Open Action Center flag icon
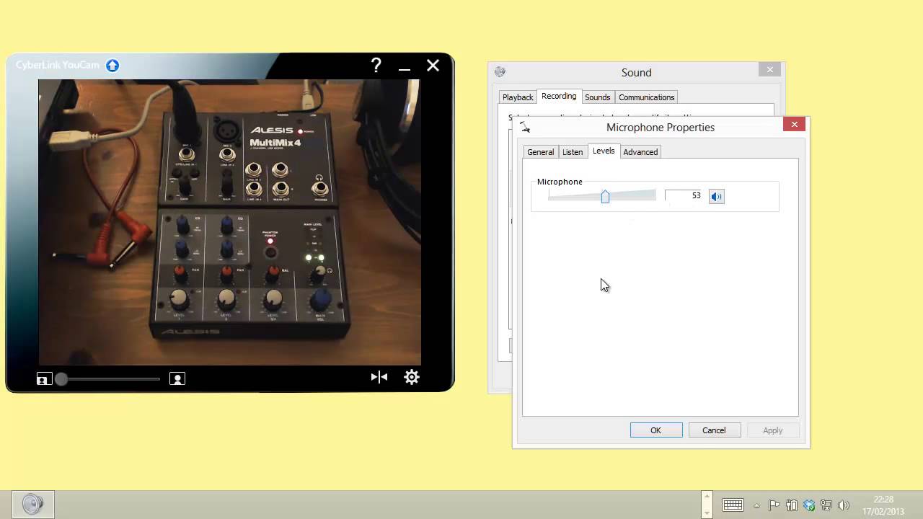923x519 pixels. [x=774, y=505]
